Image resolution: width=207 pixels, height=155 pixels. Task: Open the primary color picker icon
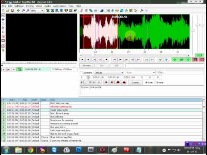tap(106, 82)
